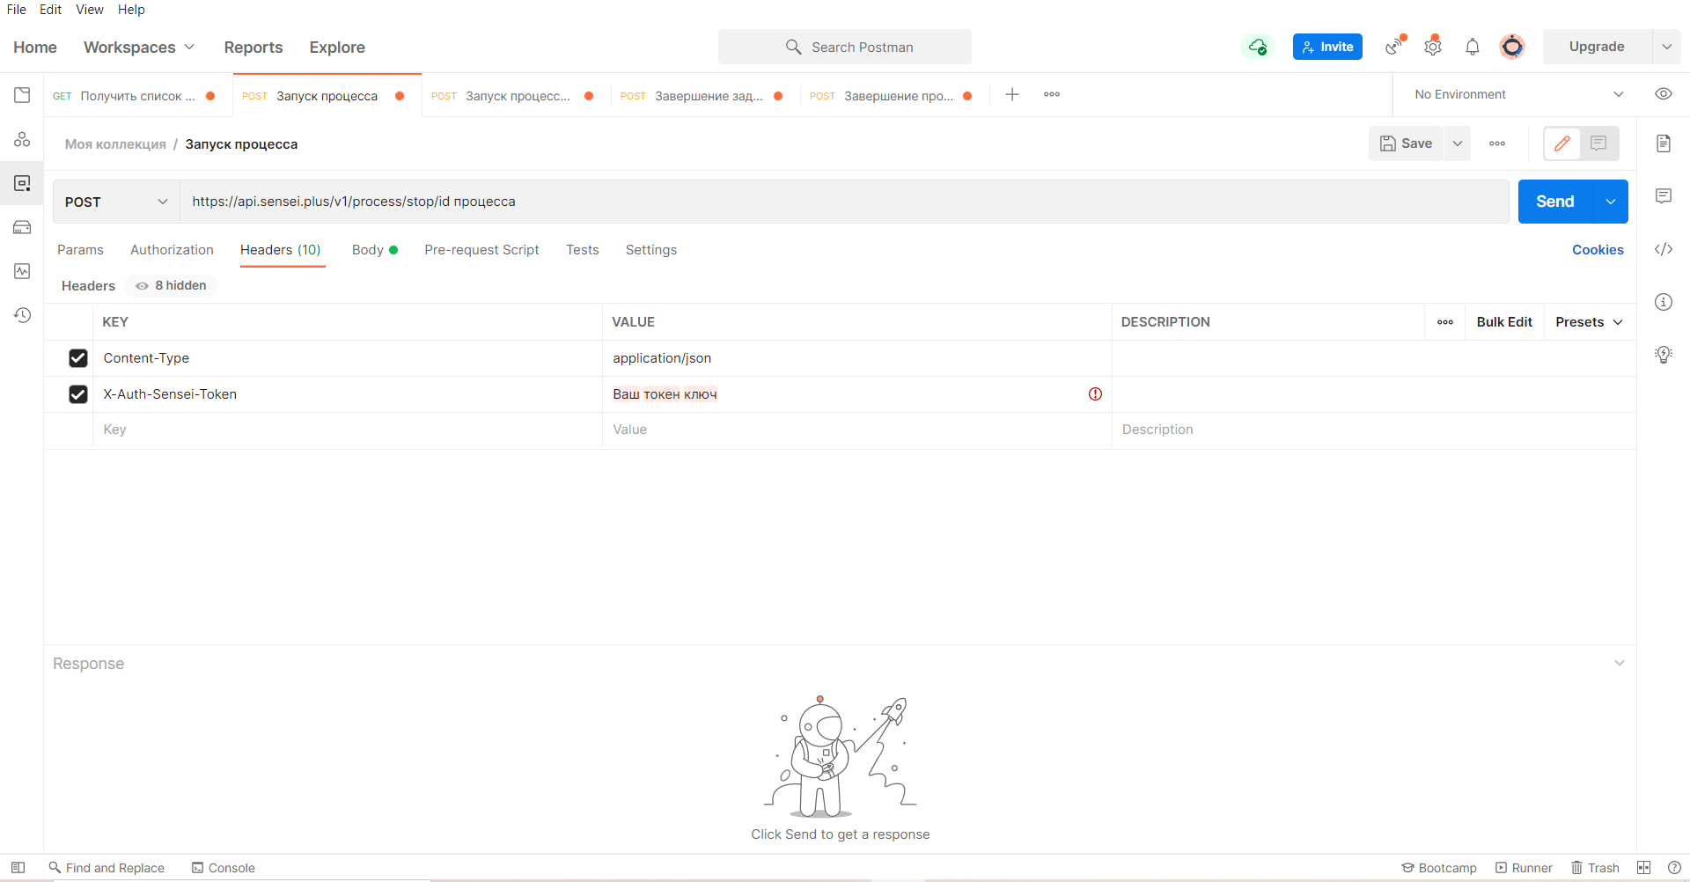Click the Send button

point(1555,202)
